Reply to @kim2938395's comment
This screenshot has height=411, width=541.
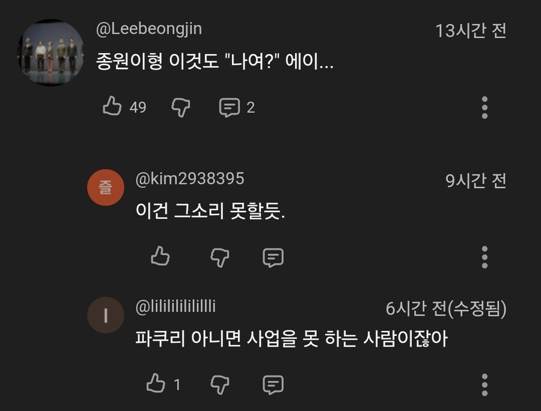click(x=273, y=257)
